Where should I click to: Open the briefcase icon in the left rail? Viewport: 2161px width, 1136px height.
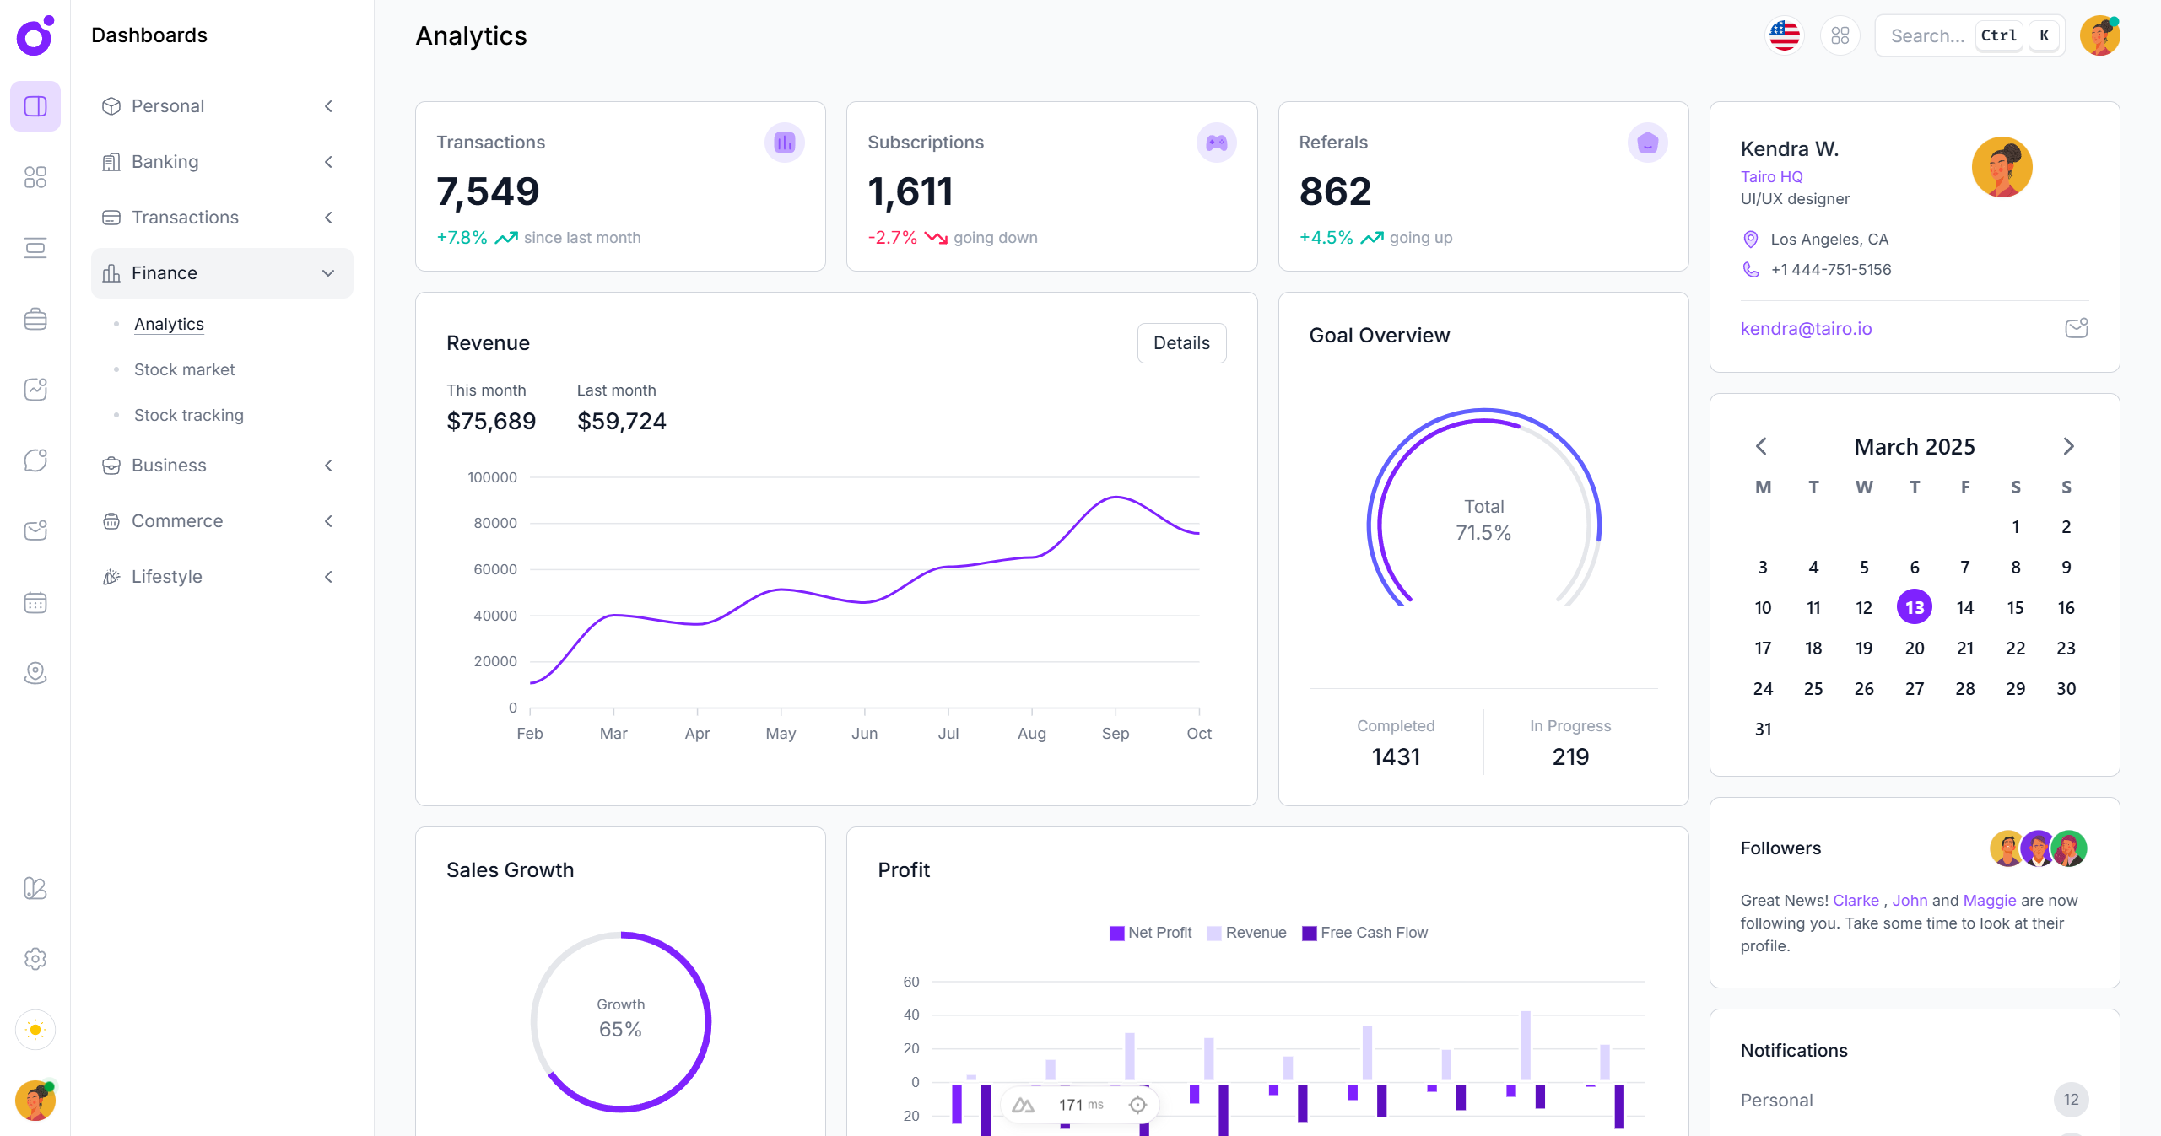coord(35,319)
